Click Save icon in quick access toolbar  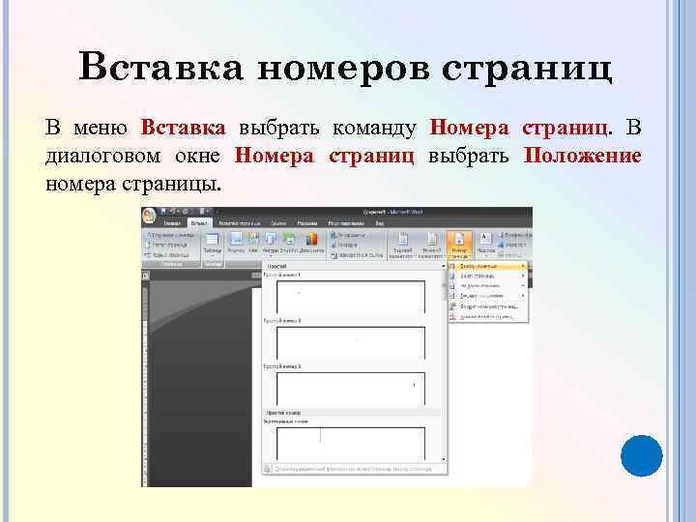(163, 212)
